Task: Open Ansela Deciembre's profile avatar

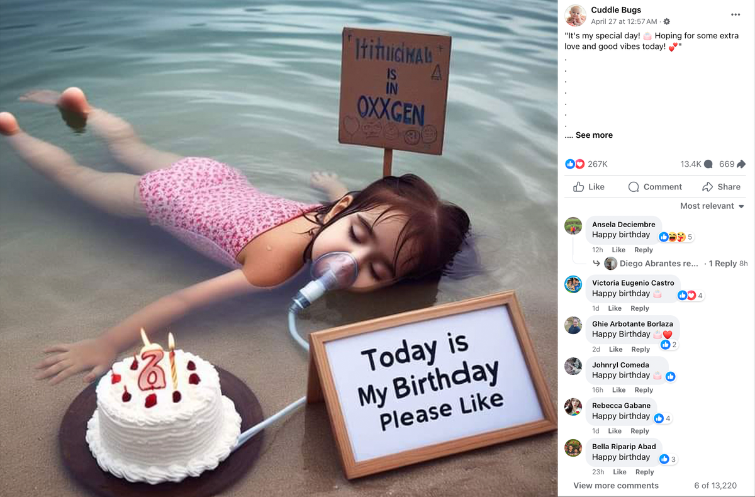Action: (x=573, y=226)
